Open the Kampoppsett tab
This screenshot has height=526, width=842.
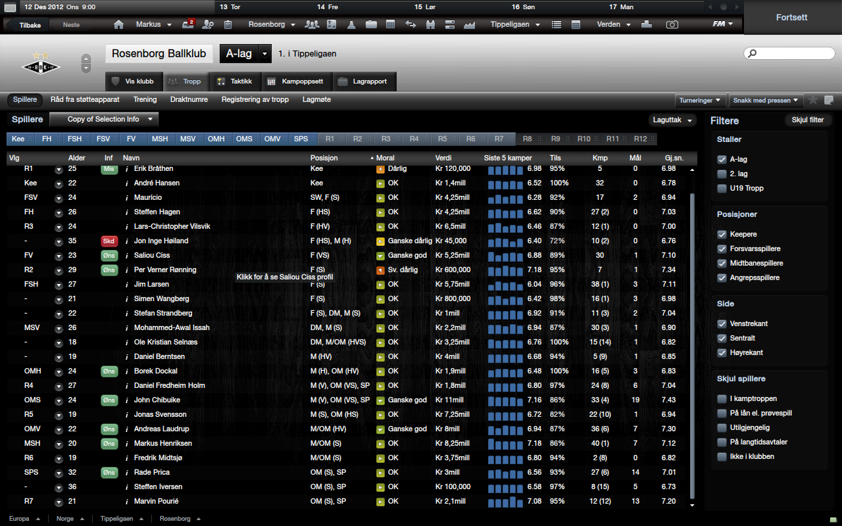pyautogui.click(x=296, y=82)
